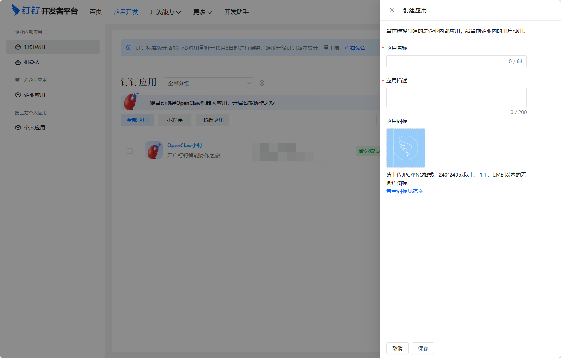
Task: Select 机器人 in the sidebar
Action: (53, 62)
